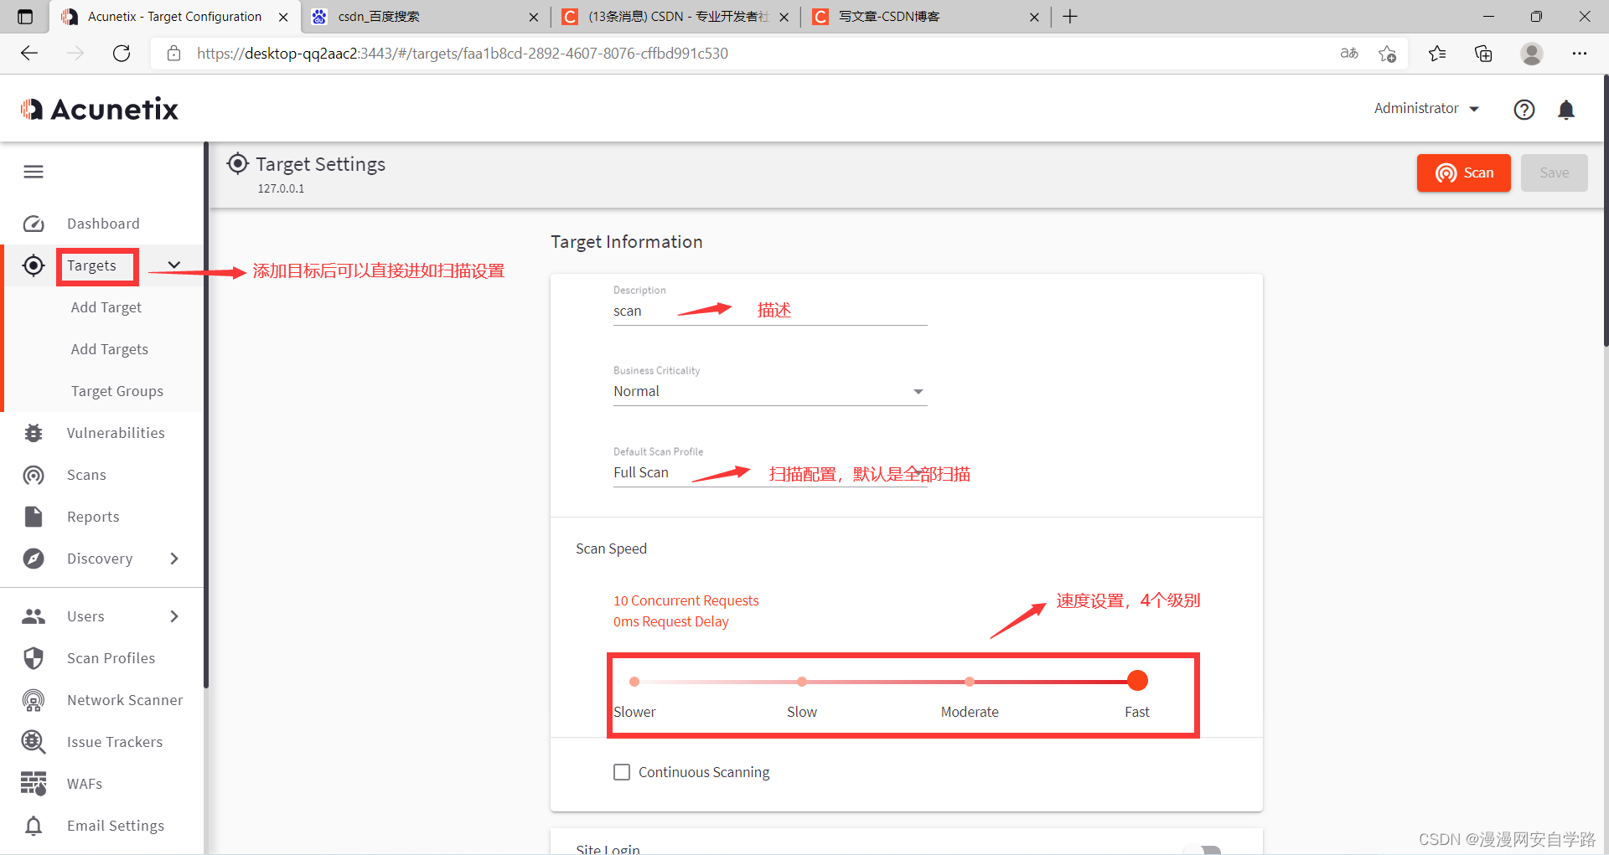Click the orange Scan button

tap(1464, 173)
